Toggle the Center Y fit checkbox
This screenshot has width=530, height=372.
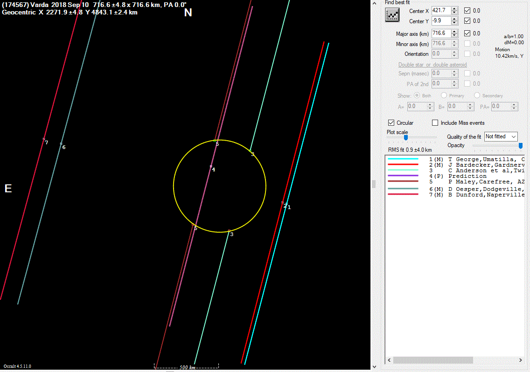pos(467,21)
